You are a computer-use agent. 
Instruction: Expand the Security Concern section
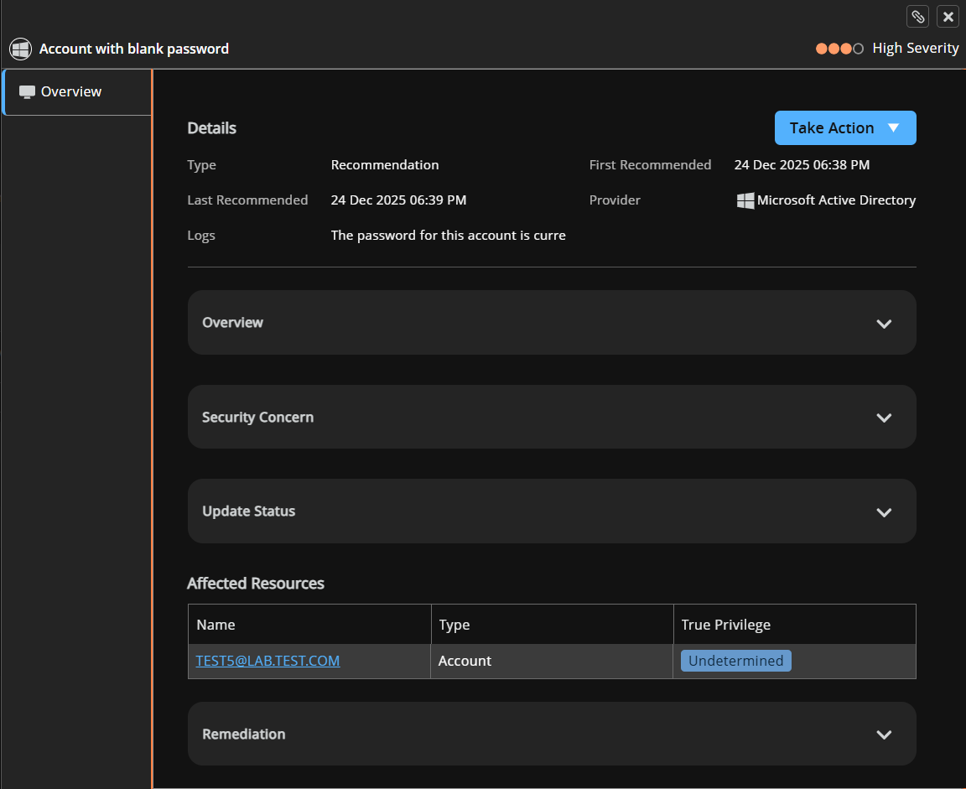pos(884,417)
